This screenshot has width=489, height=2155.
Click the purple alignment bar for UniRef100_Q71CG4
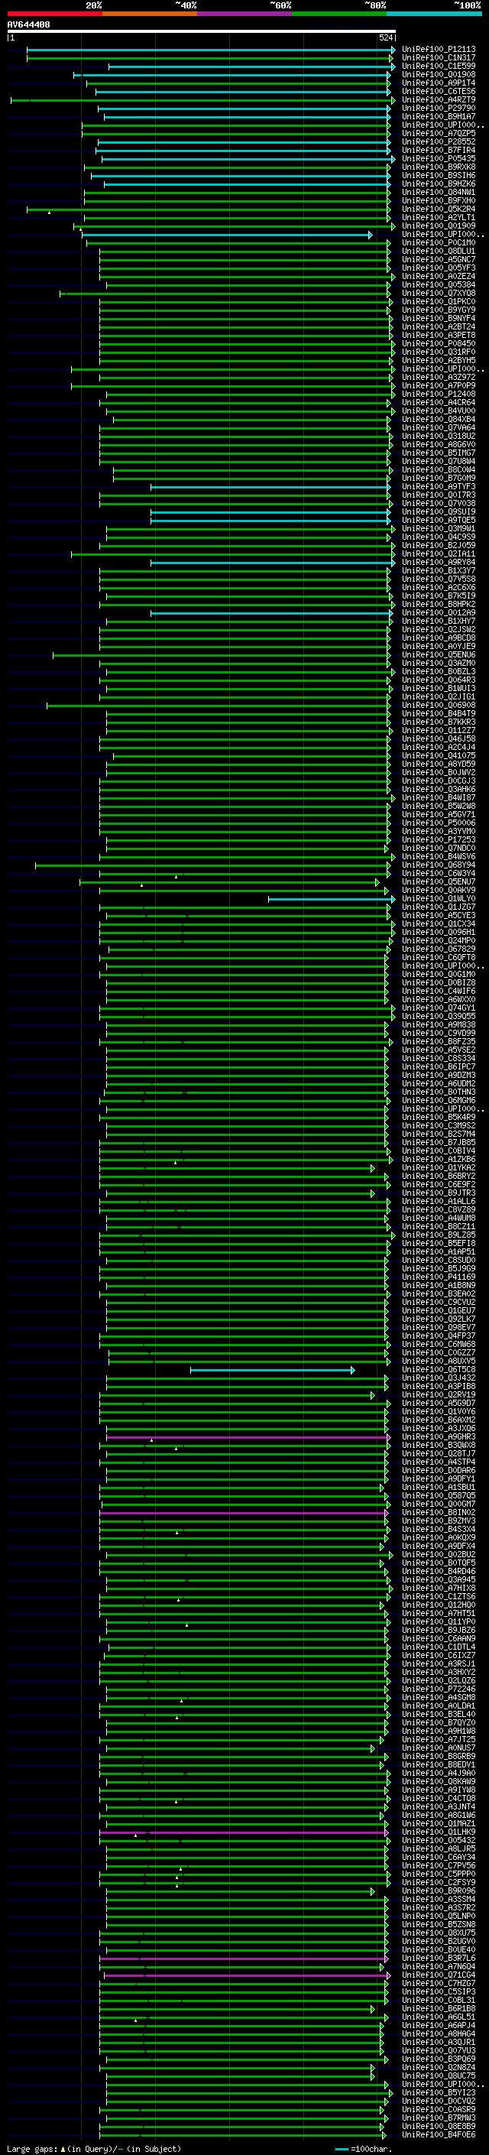point(247,1976)
